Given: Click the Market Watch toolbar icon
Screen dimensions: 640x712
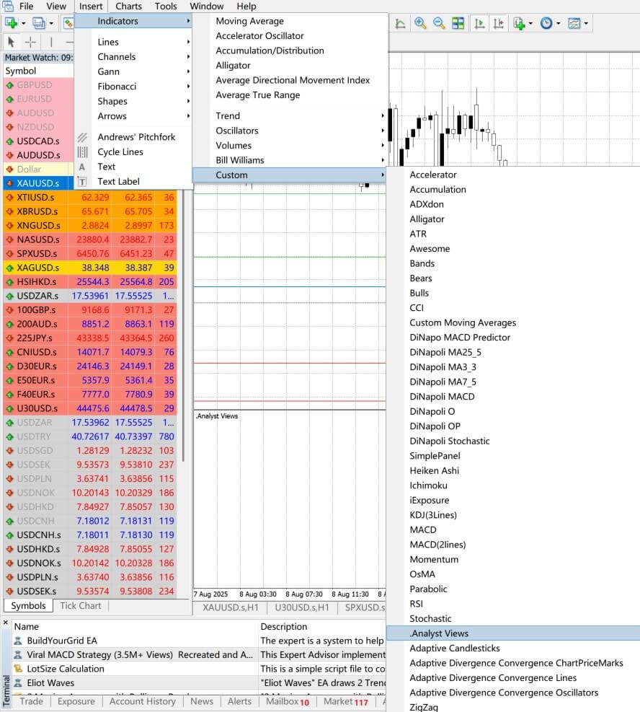Looking at the screenshot, I should coord(68,22).
